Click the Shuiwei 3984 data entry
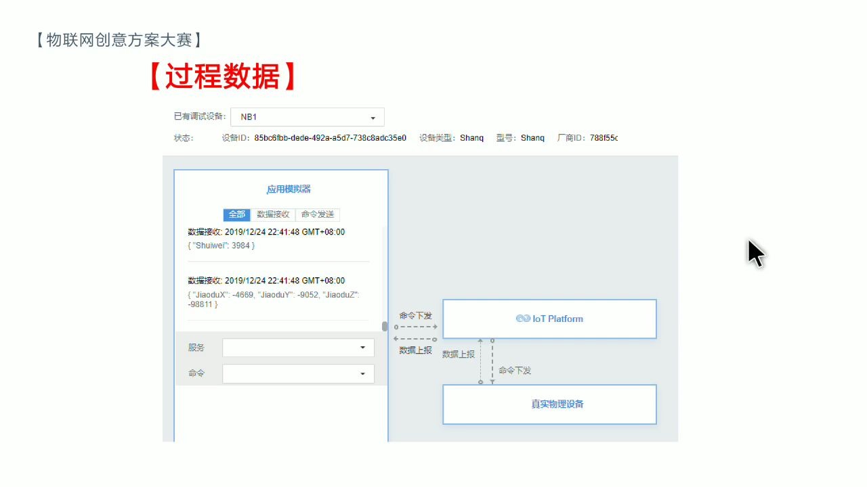Viewport: 867px width, 487px height. (221, 246)
